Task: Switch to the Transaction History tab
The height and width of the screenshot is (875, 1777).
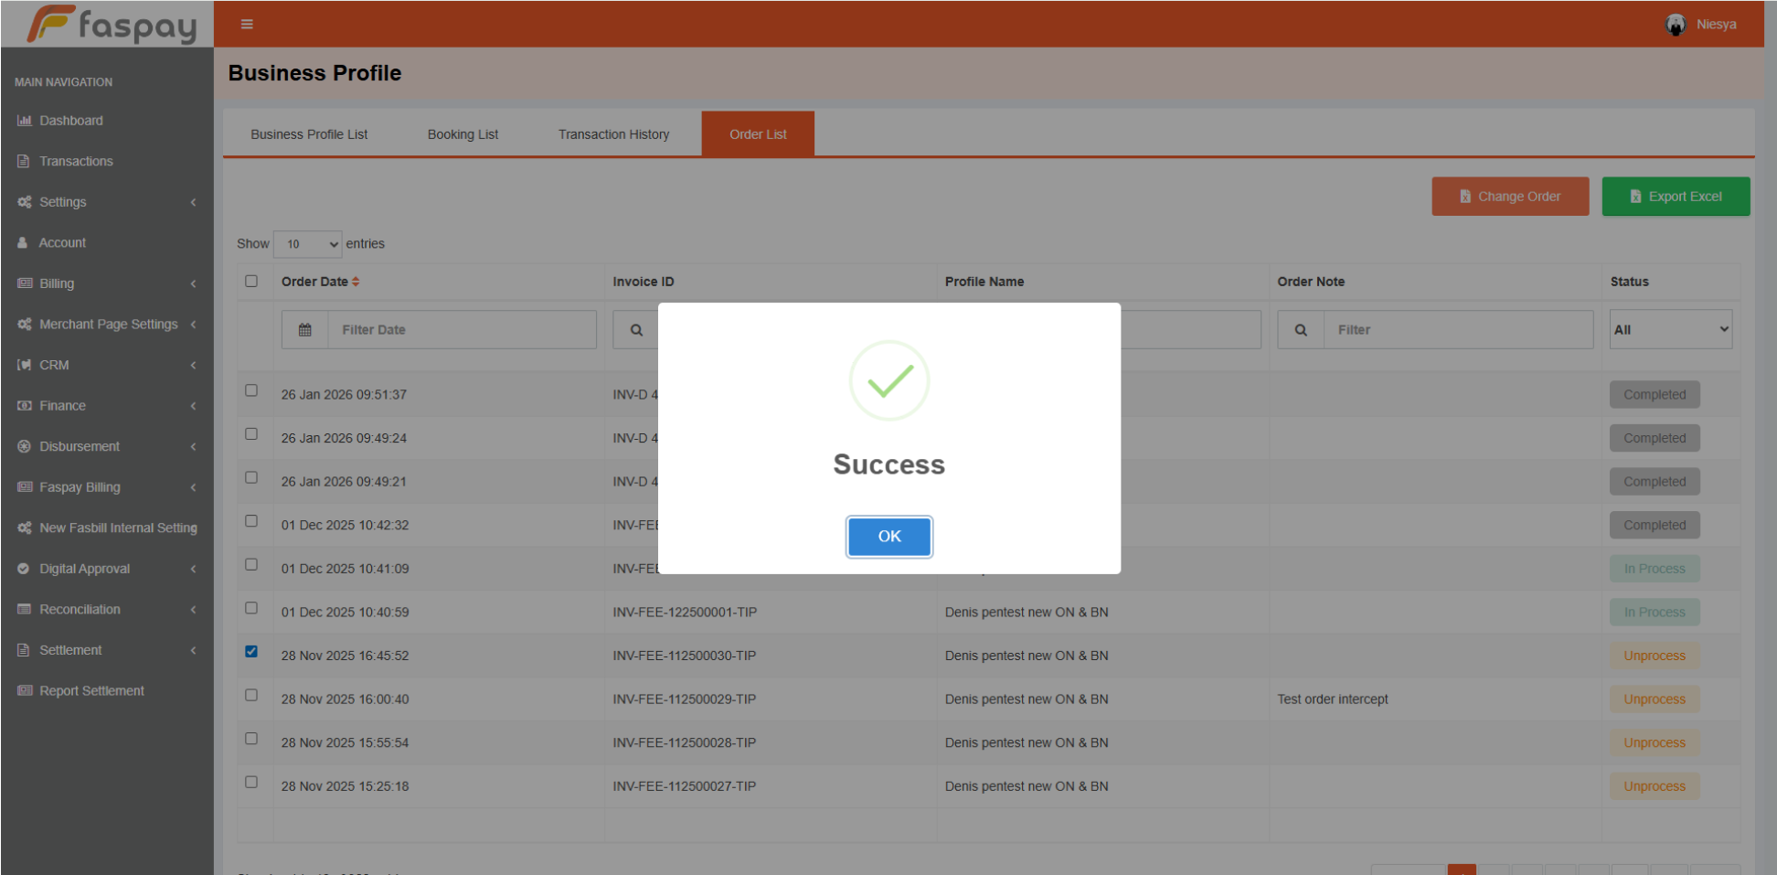Action: pos(613,134)
